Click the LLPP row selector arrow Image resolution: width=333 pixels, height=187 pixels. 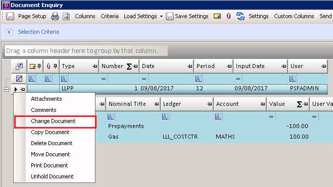(x=16, y=89)
